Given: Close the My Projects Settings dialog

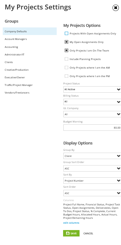Looking at the screenshot, I should [x=116, y=8].
